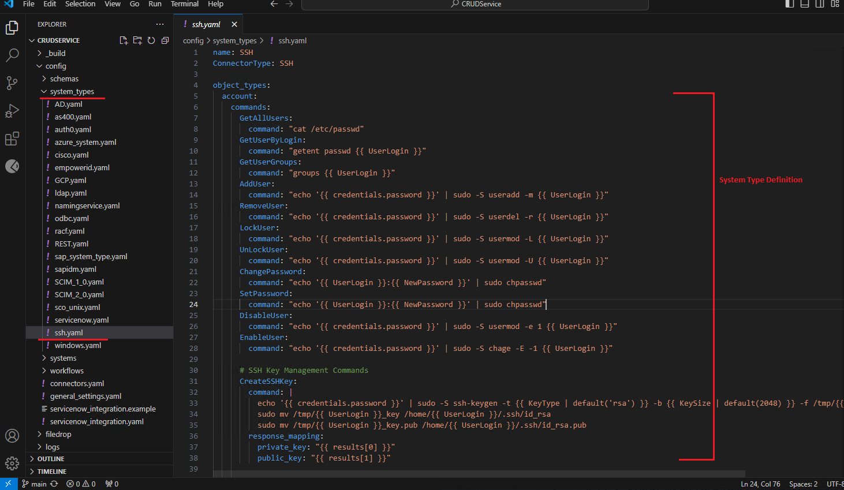Go forward using the navigation arrow
844x490 pixels.
[289, 4]
